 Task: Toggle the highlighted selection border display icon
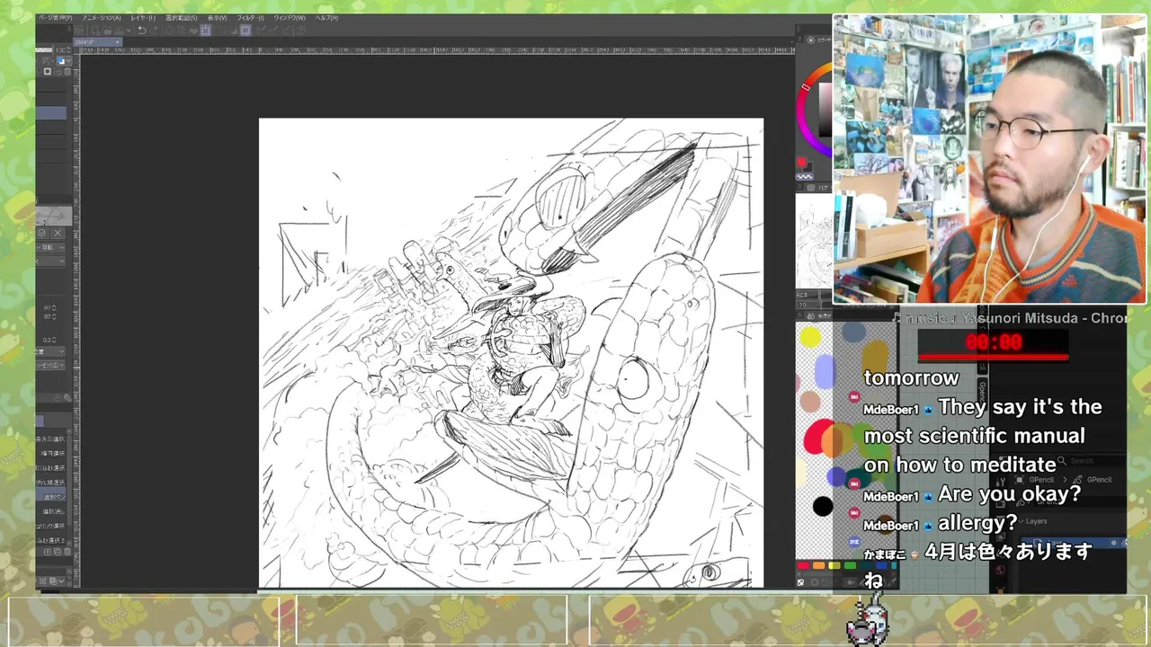[245, 31]
